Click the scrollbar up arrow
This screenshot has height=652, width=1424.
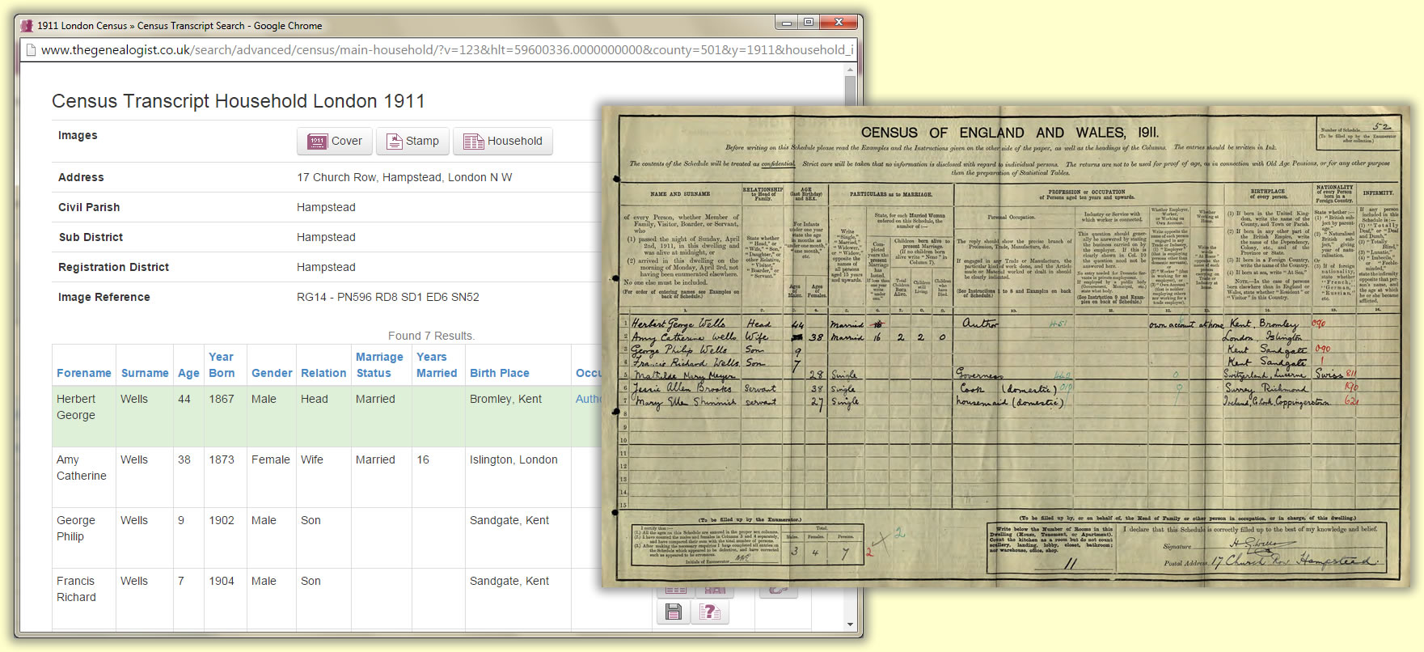click(x=850, y=70)
